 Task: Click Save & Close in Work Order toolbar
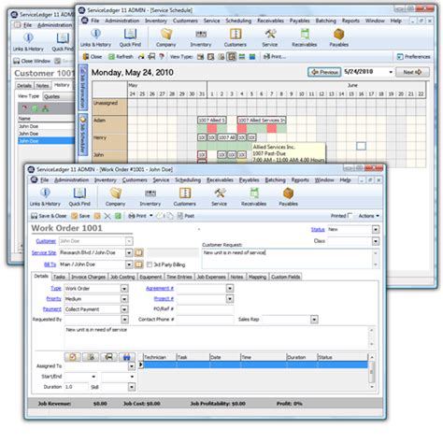(49, 216)
